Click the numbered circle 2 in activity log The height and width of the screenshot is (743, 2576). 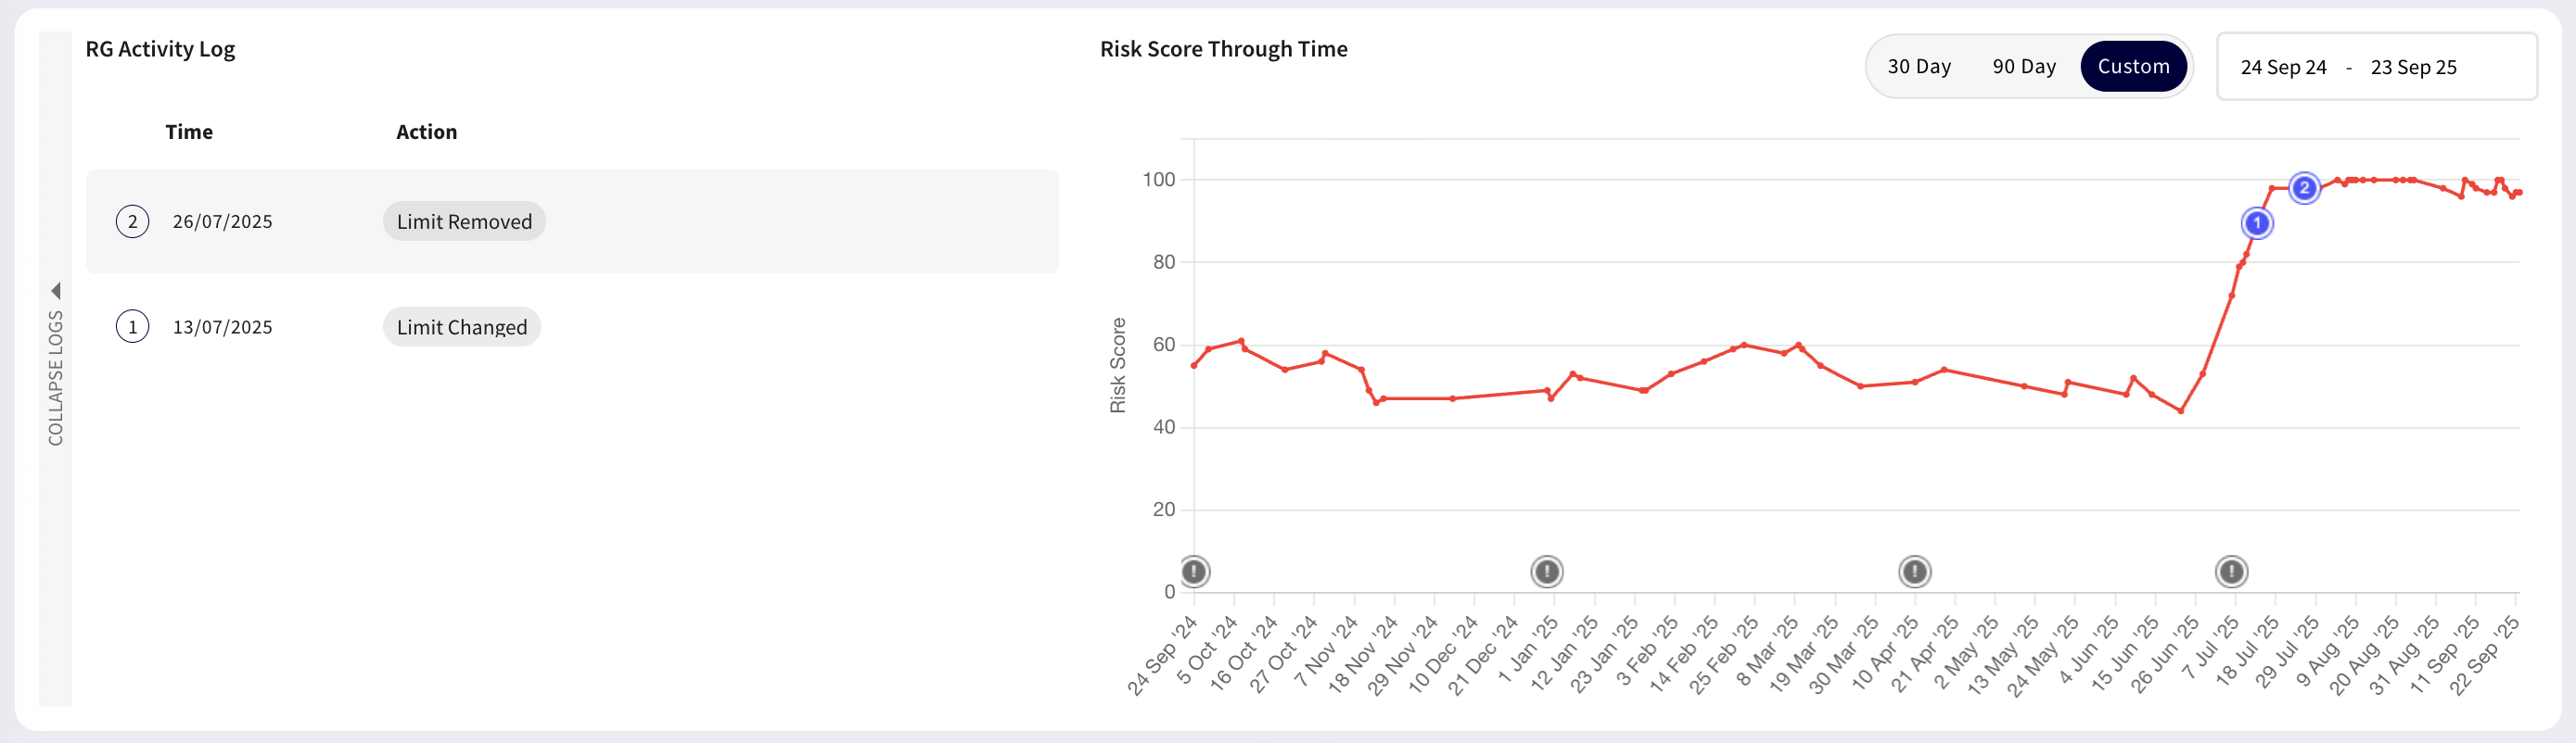133,221
